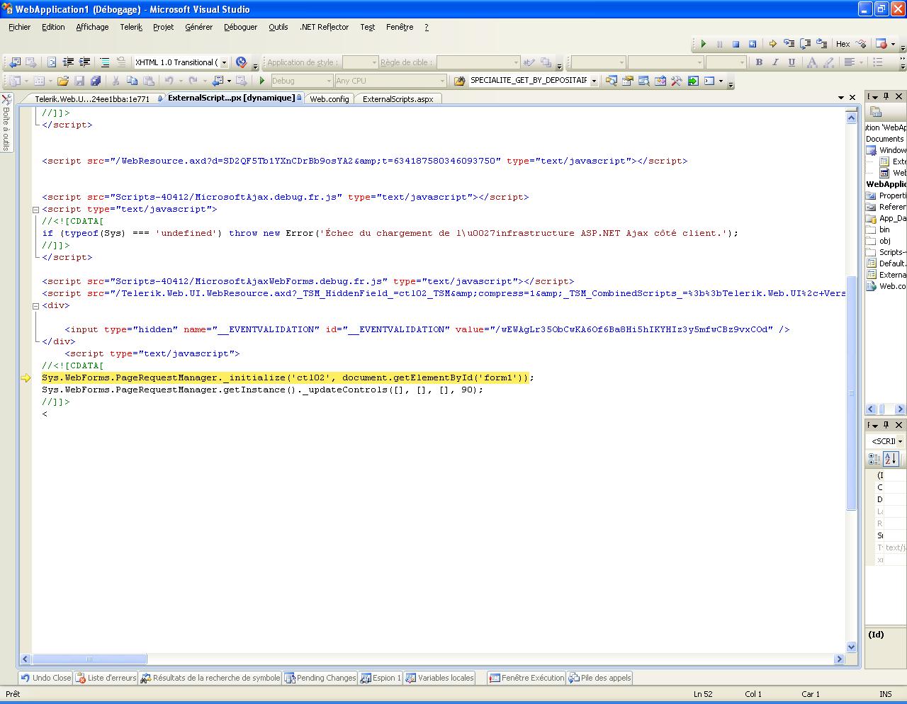Switch to the ExternalScripts.aspx tab
Image resolution: width=907 pixels, height=704 pixels.
tap(398, 99)
